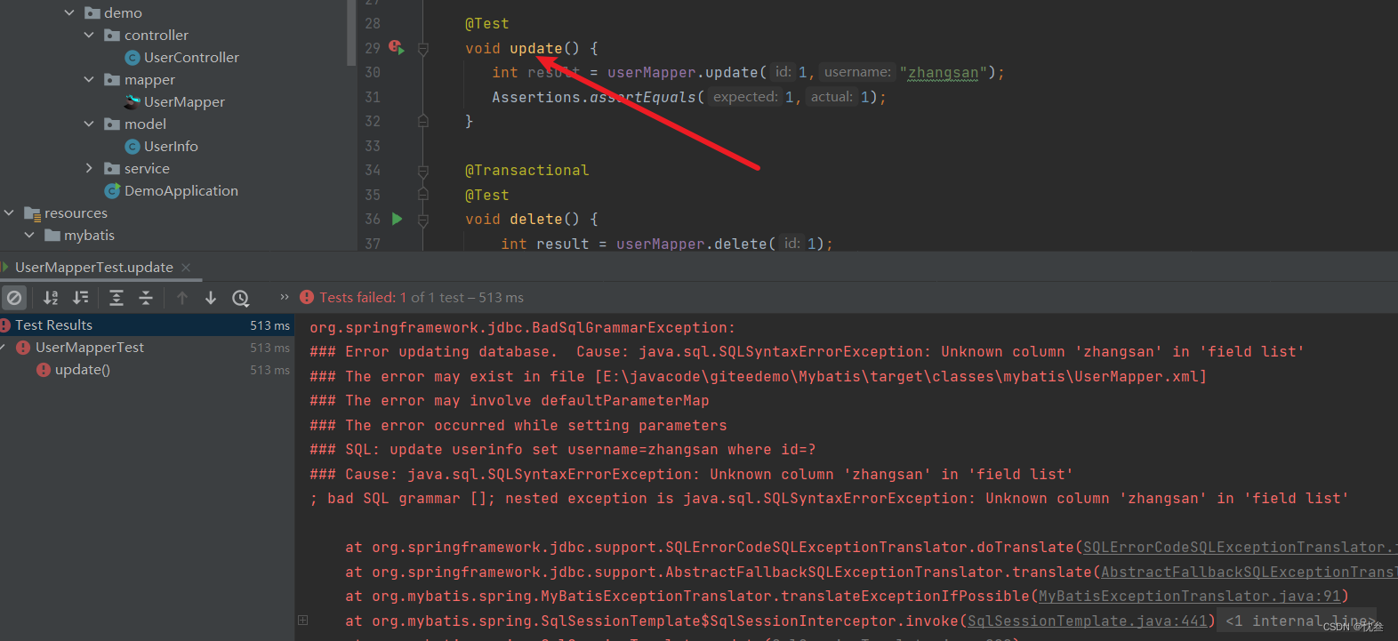Collapse the mybatis folder
The image size is (1398, 641).
point(29,235)
